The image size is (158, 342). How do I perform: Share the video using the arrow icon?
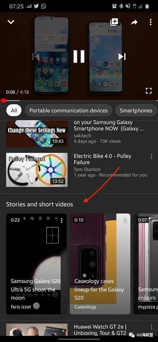134,22
